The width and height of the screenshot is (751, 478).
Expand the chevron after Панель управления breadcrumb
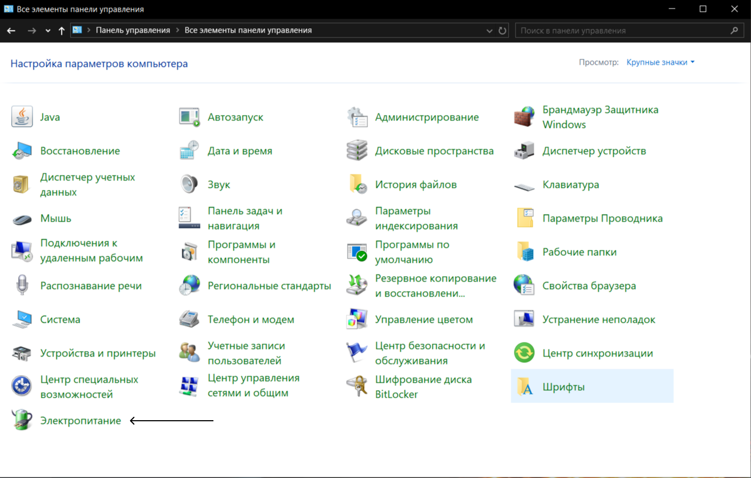[x=178, y=31]
